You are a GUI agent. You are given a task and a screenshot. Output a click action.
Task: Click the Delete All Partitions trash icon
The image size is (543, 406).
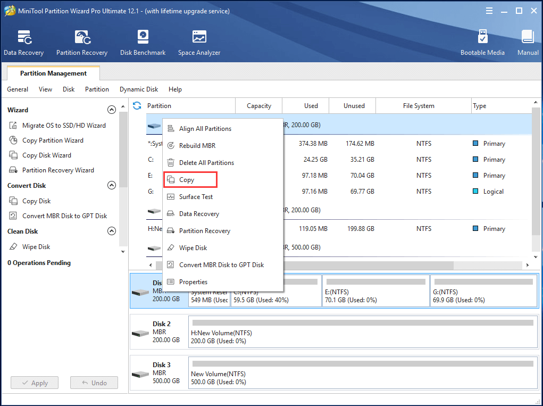point(171,162)
